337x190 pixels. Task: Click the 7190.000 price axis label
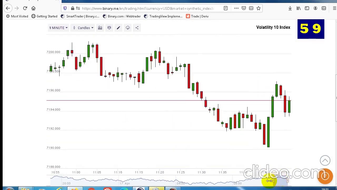[53, 148]
